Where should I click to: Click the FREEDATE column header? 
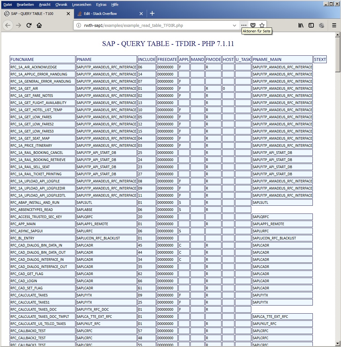tap(167, 59)
